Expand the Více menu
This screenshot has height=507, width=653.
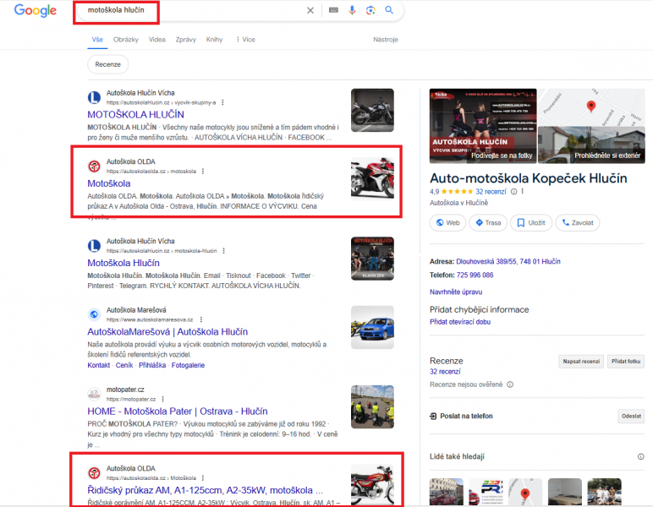coord(245,40)
